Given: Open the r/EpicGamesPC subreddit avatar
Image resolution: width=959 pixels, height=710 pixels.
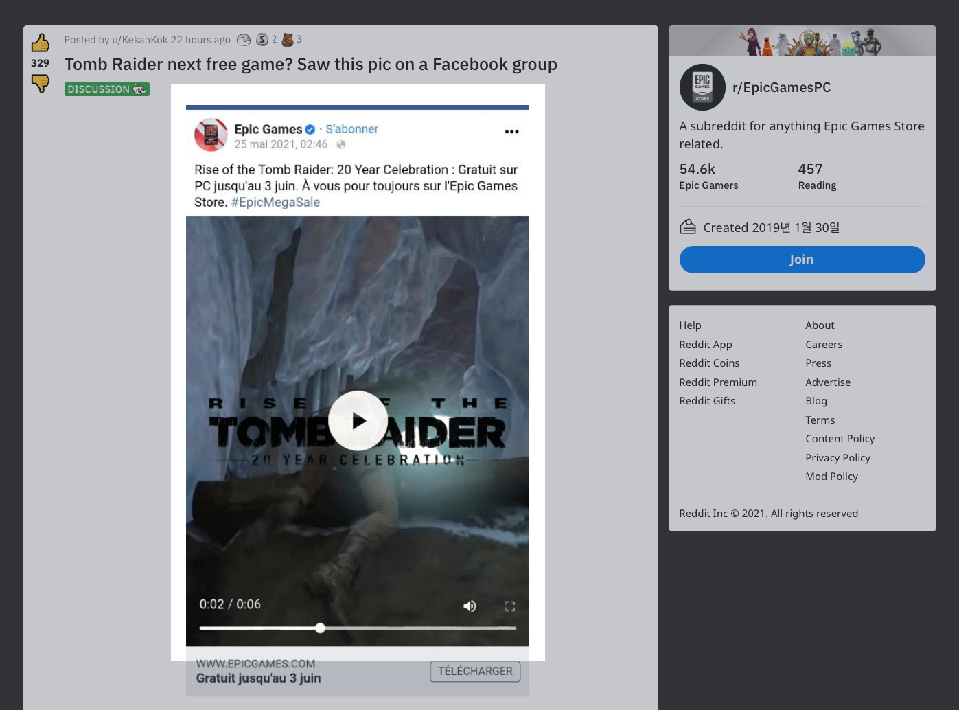Looking at the screenshot, I should pos(702,87).
